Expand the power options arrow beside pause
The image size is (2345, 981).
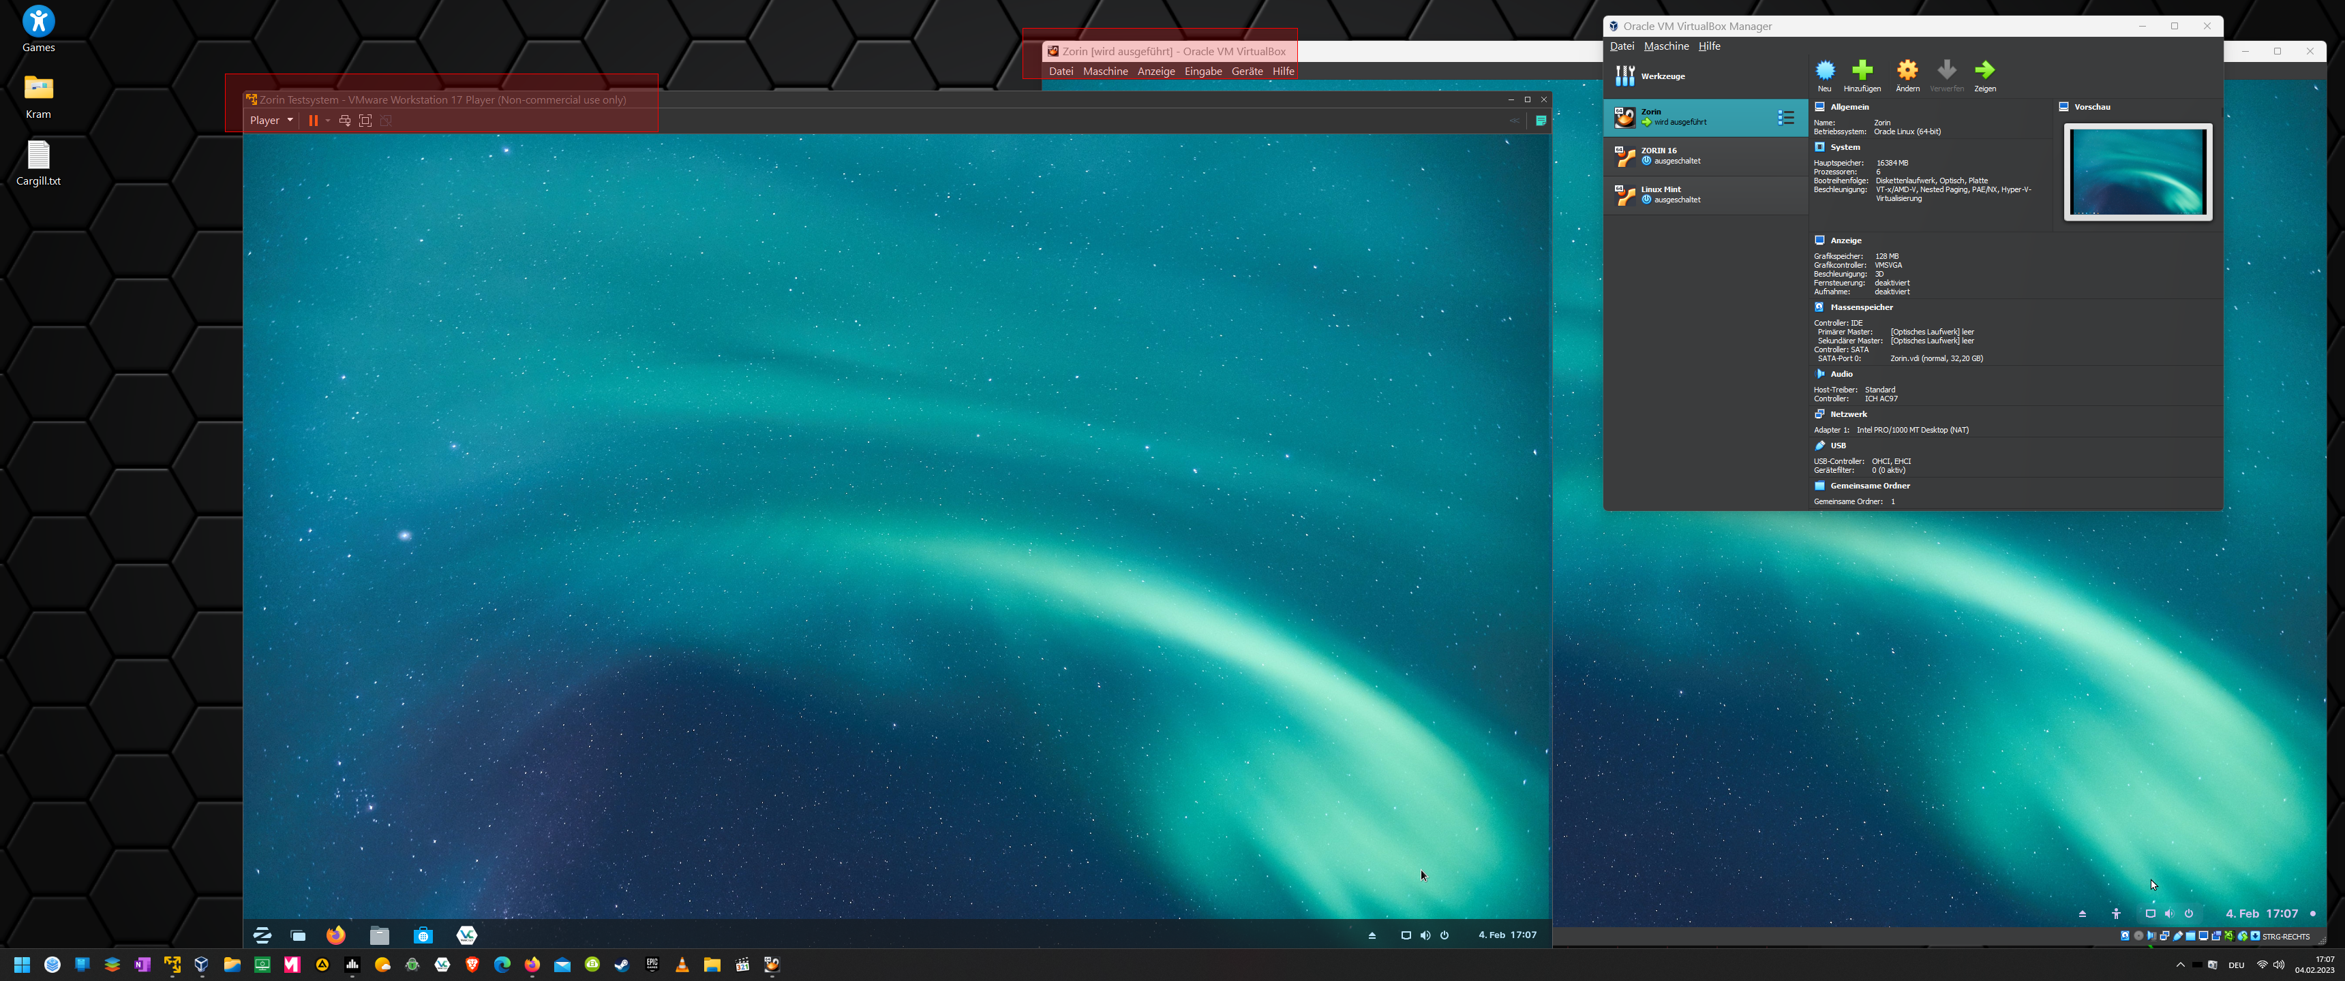(328, 120)
